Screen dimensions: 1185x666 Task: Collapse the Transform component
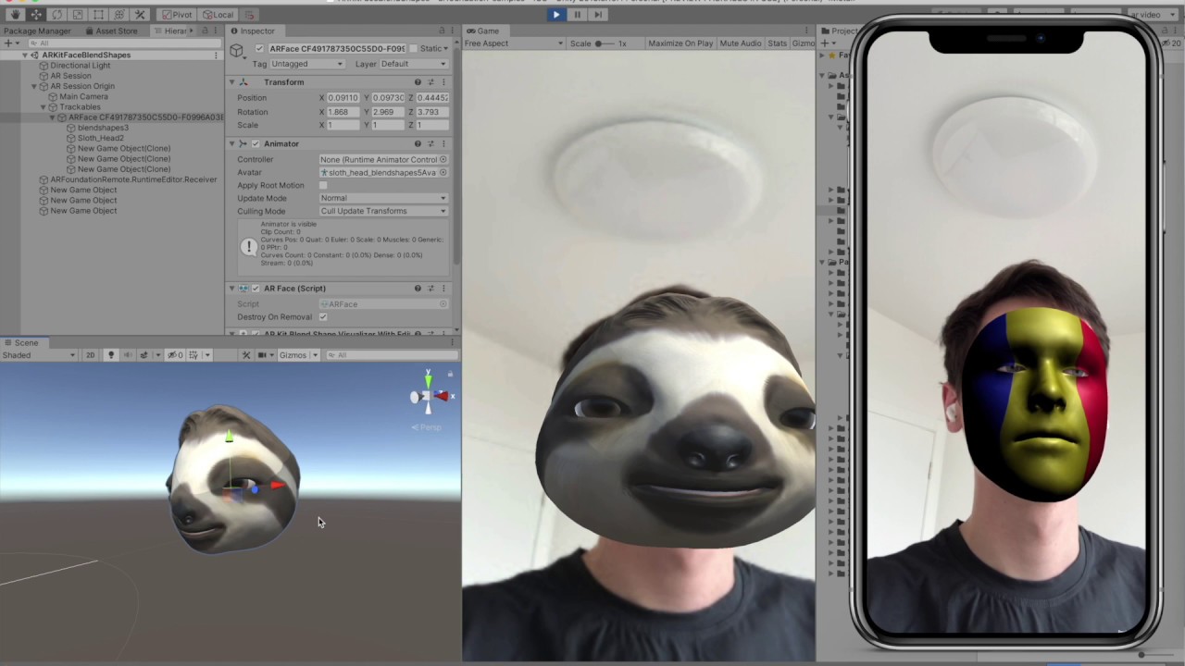pos(231,82)
